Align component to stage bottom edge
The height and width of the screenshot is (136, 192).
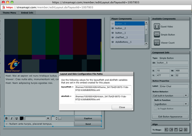coord(181,129)
